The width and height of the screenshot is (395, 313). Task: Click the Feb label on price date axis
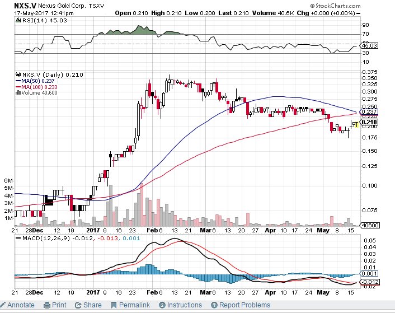click(152, 230)
